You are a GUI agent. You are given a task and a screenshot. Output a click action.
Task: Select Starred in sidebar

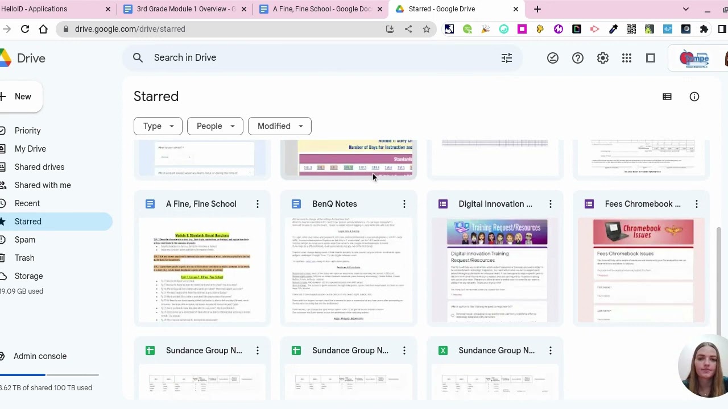(x=55, y=222)
